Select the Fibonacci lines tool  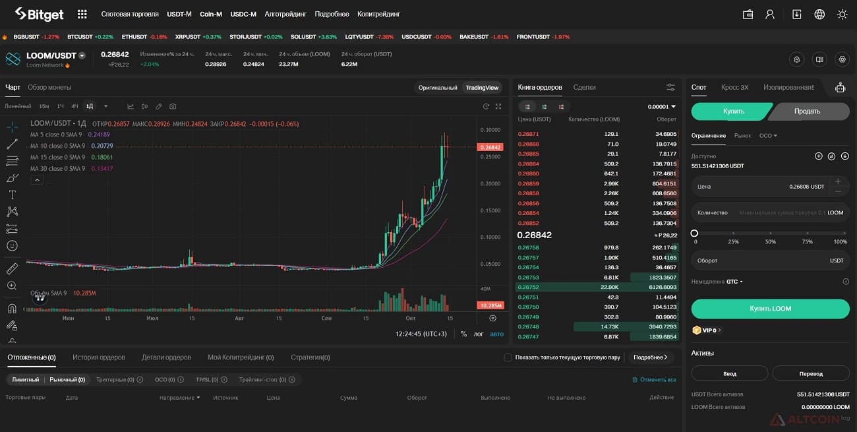pos(12,160)
